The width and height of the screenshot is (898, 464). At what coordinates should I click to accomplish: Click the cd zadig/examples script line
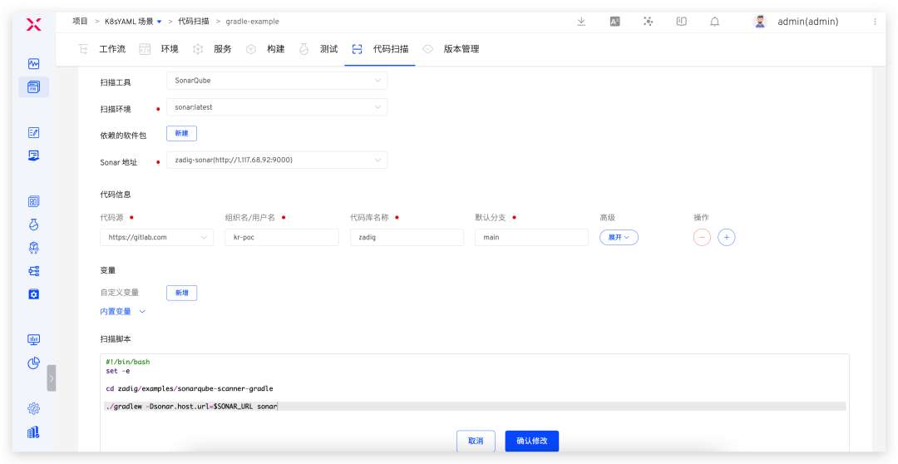click(190, 388)
